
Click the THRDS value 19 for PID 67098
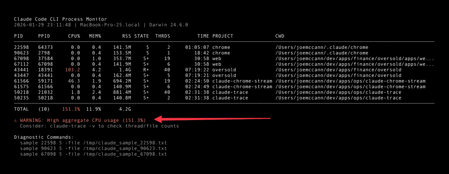(167, 59)
